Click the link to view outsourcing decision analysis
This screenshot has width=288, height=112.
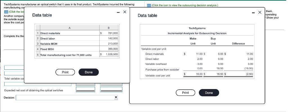click(x=185, y=5)
